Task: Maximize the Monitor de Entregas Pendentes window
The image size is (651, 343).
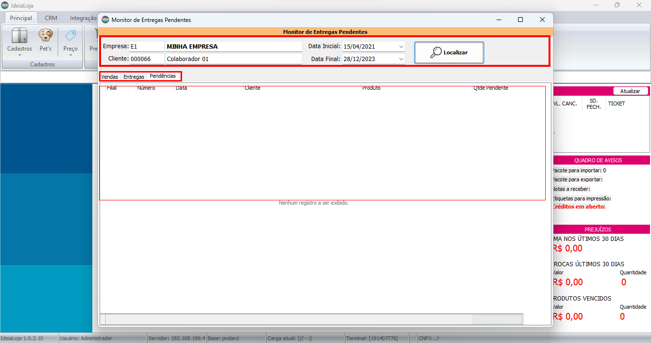Action: (520, 20)
